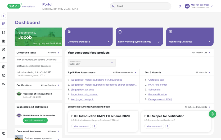Screen dimensions: 221x140
Task: Open the documents icon in sidebar
Action: 4,32
